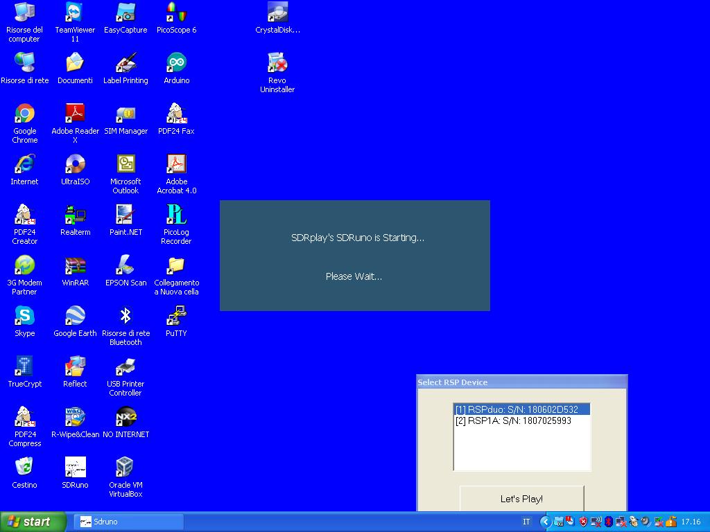This screenshot has width=710, height=532.
Task: Select the PicoLog Recorder icon
Action: tap(176, 215)
